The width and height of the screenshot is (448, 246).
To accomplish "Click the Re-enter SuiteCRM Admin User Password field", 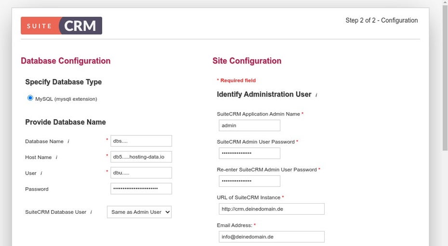I will pos(250,181).
